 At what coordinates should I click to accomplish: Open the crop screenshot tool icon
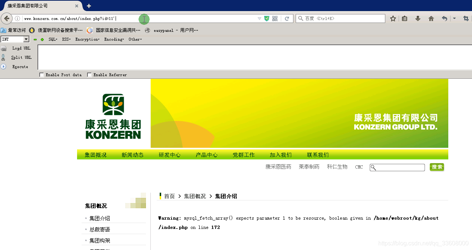click(x=466, y=18)
